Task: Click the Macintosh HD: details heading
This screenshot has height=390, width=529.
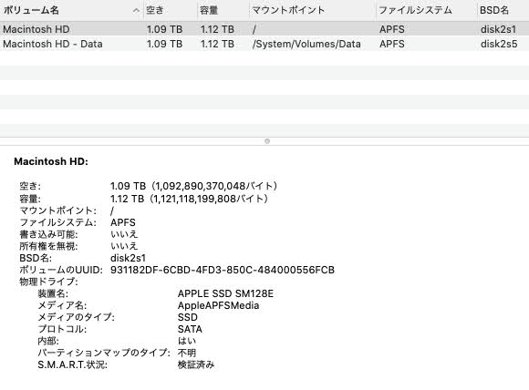Action: [x=51, y=161]
